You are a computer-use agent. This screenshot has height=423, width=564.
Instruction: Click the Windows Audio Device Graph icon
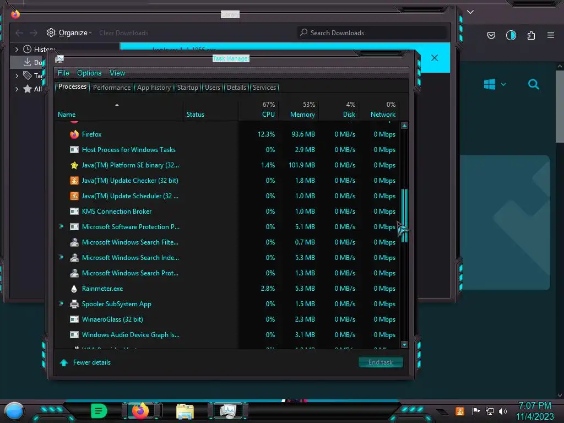[x=74, y=335]
